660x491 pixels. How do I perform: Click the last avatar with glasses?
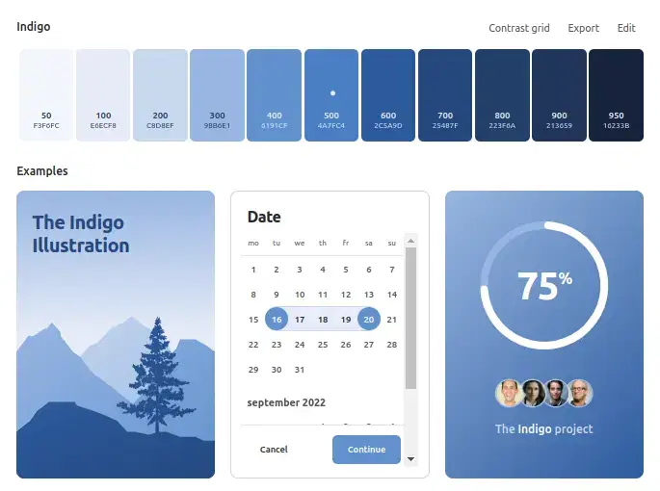[x=579, y=393]
